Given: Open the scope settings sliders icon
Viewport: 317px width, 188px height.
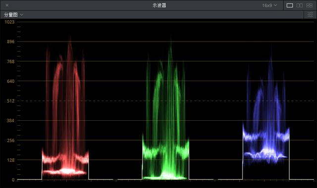Looking at the screenshot, I should [x=310, y=14].
